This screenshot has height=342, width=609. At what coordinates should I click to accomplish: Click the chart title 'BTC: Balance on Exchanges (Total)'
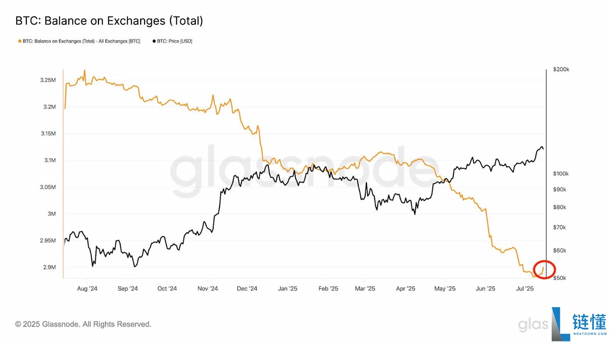click(x=109, y=21)
